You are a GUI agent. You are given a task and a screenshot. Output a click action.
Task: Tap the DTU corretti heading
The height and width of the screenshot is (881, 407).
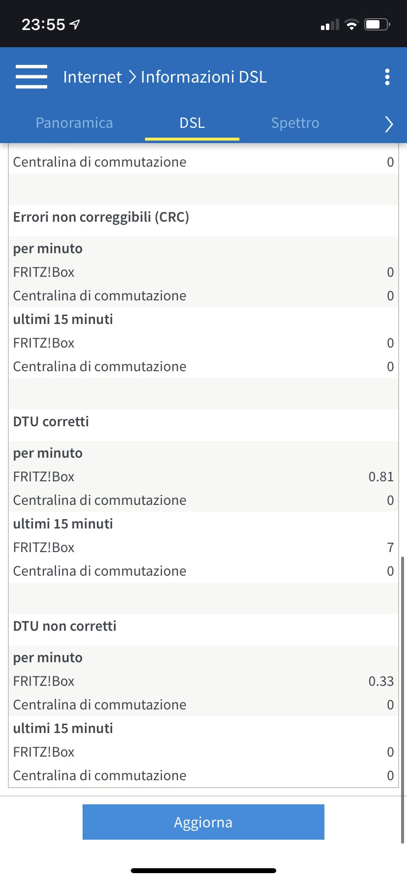[51, 422]
